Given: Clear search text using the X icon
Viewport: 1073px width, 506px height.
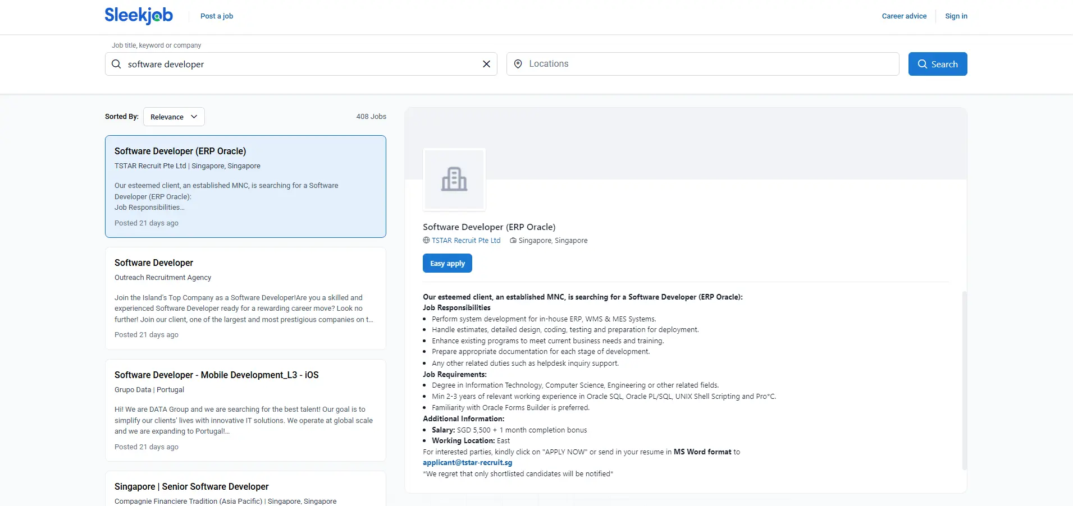Looking at the screenshot, I should pos(486,64).
